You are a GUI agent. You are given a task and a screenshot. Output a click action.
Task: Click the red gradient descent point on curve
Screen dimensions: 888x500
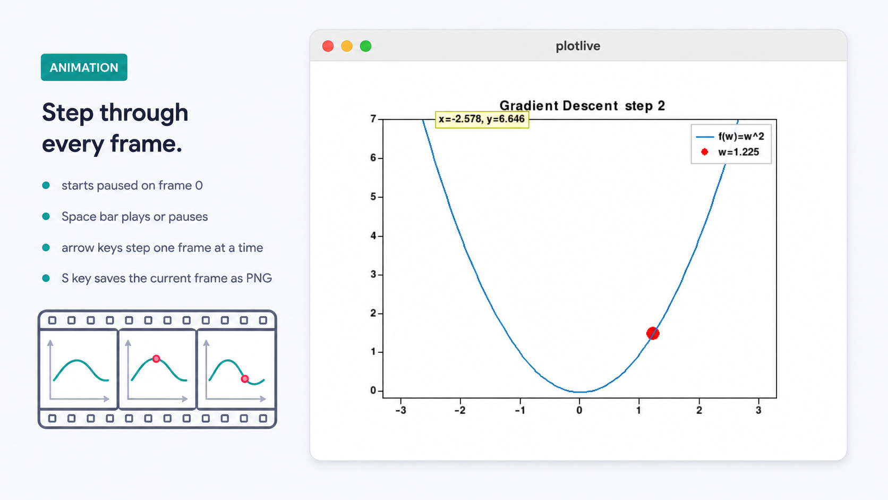click(653, 333)
